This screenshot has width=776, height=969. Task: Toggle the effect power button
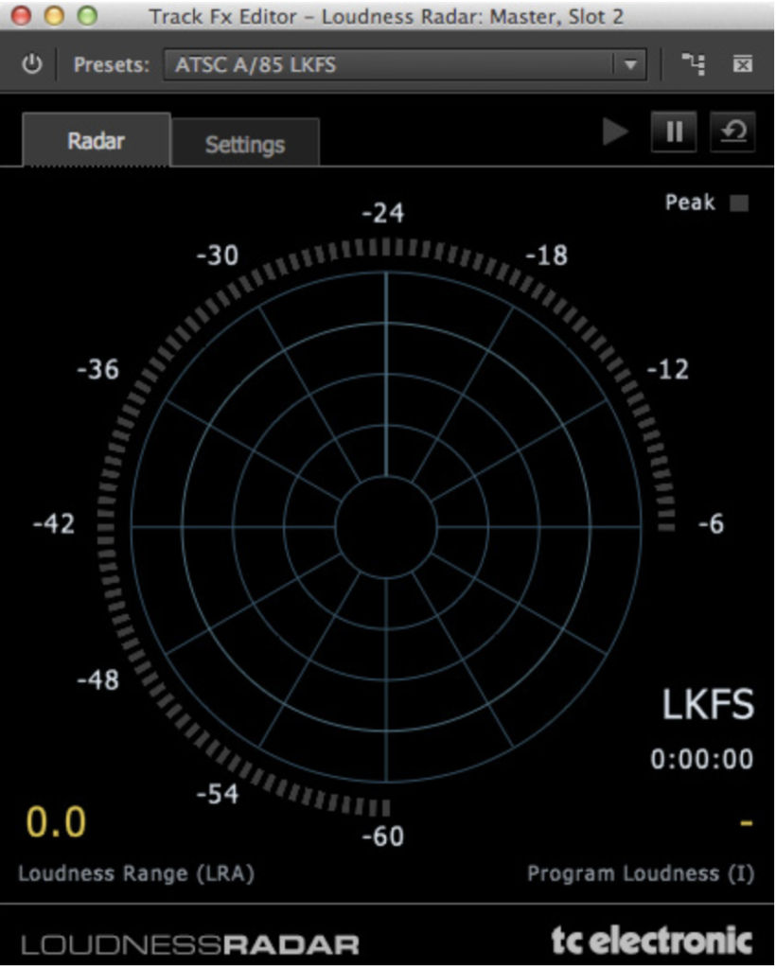(x=32, y=64)
